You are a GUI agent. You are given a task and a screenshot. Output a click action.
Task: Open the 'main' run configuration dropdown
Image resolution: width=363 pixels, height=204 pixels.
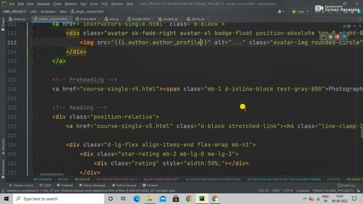(300, 11)
